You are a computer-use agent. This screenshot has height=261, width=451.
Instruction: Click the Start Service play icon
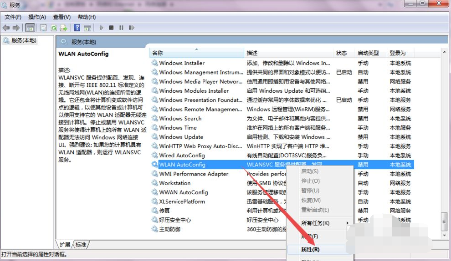pyautogui.click(x=102, y=28)
